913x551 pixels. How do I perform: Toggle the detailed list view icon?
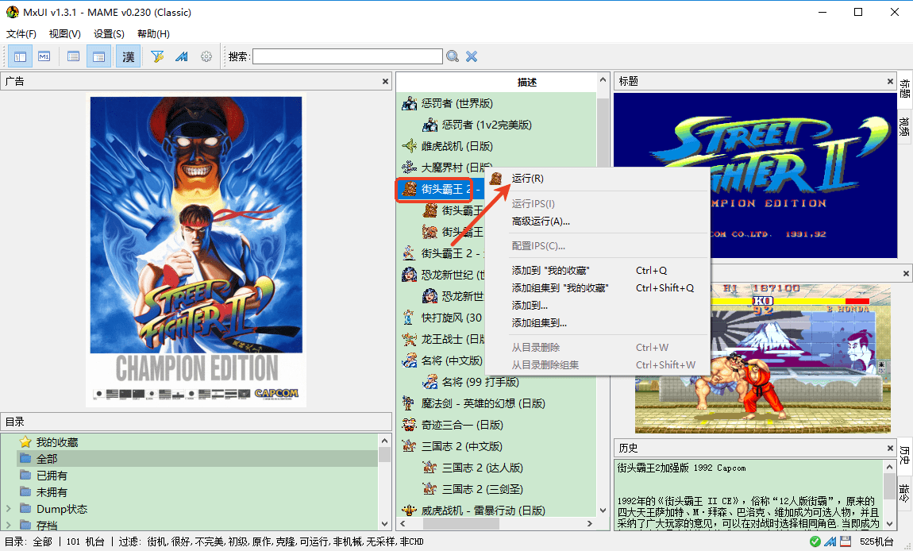click(x=98, y=56)
